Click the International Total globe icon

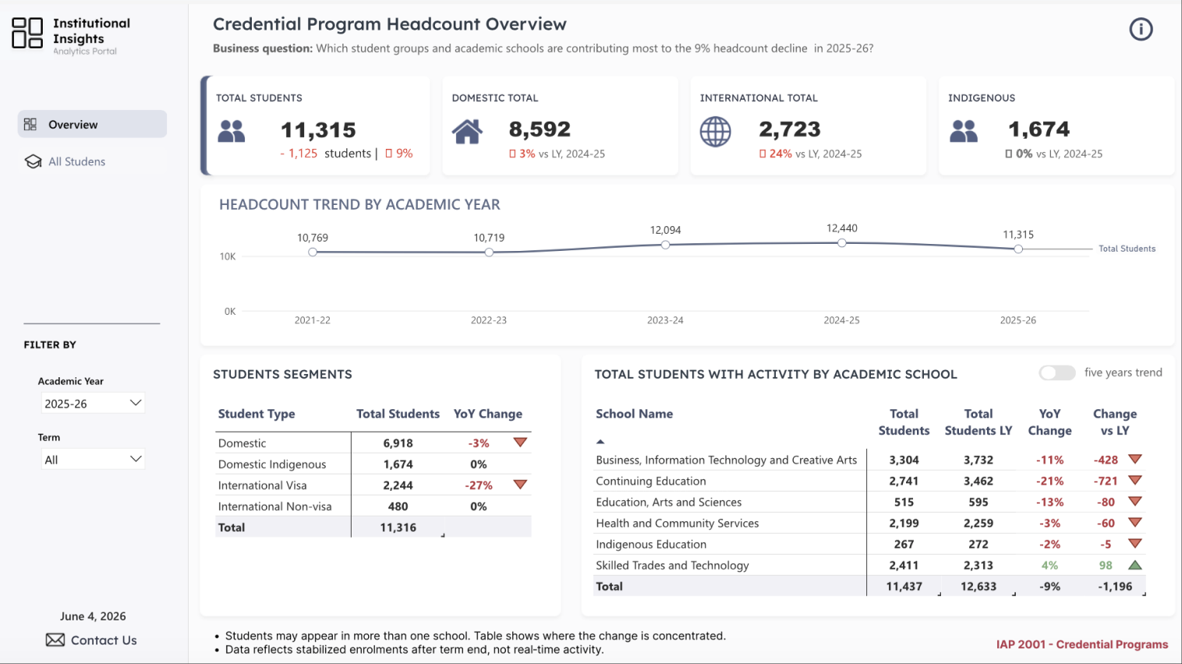click(x=715, y=132)
